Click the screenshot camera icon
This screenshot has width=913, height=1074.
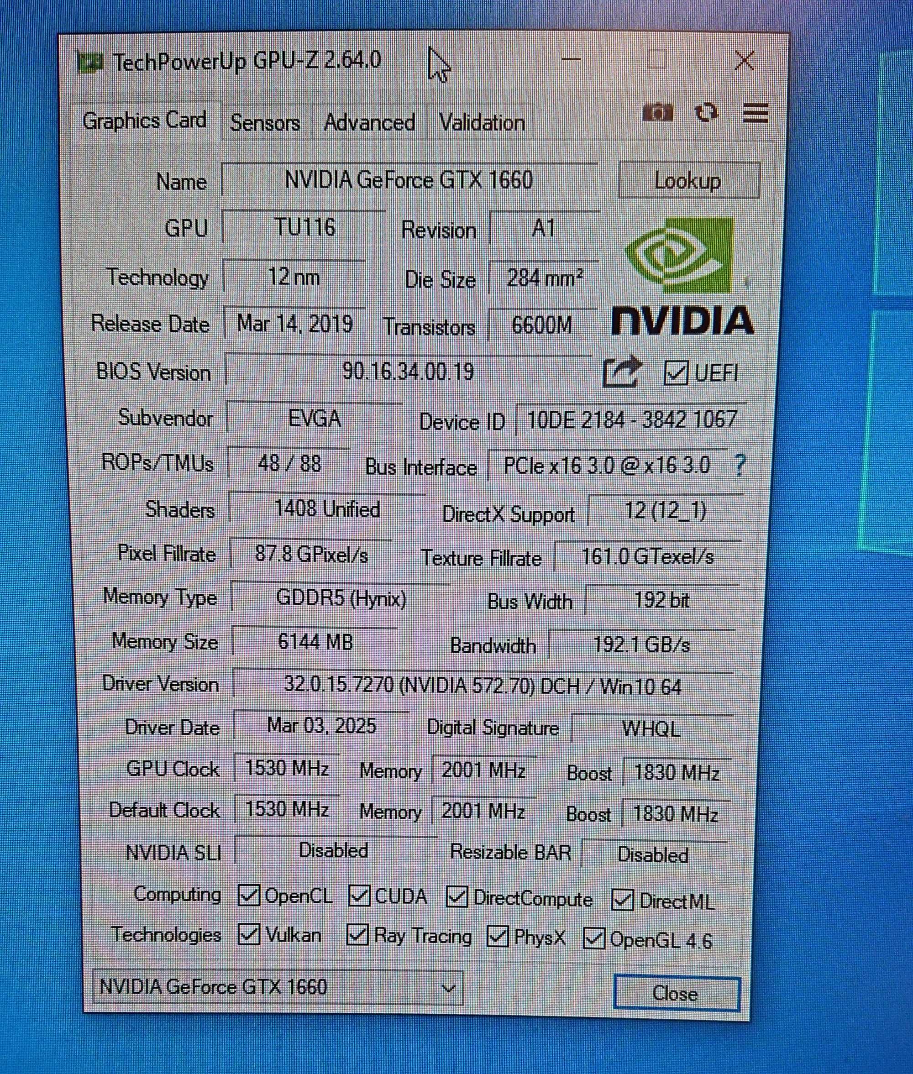point(657,112)
